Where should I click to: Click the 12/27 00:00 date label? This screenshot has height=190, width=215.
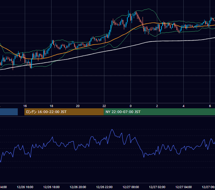coord(131,187)
